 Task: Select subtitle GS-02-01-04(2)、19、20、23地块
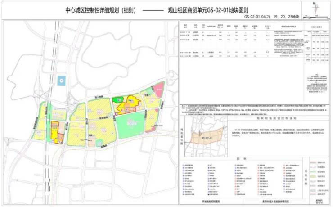[x=272, y=17]
